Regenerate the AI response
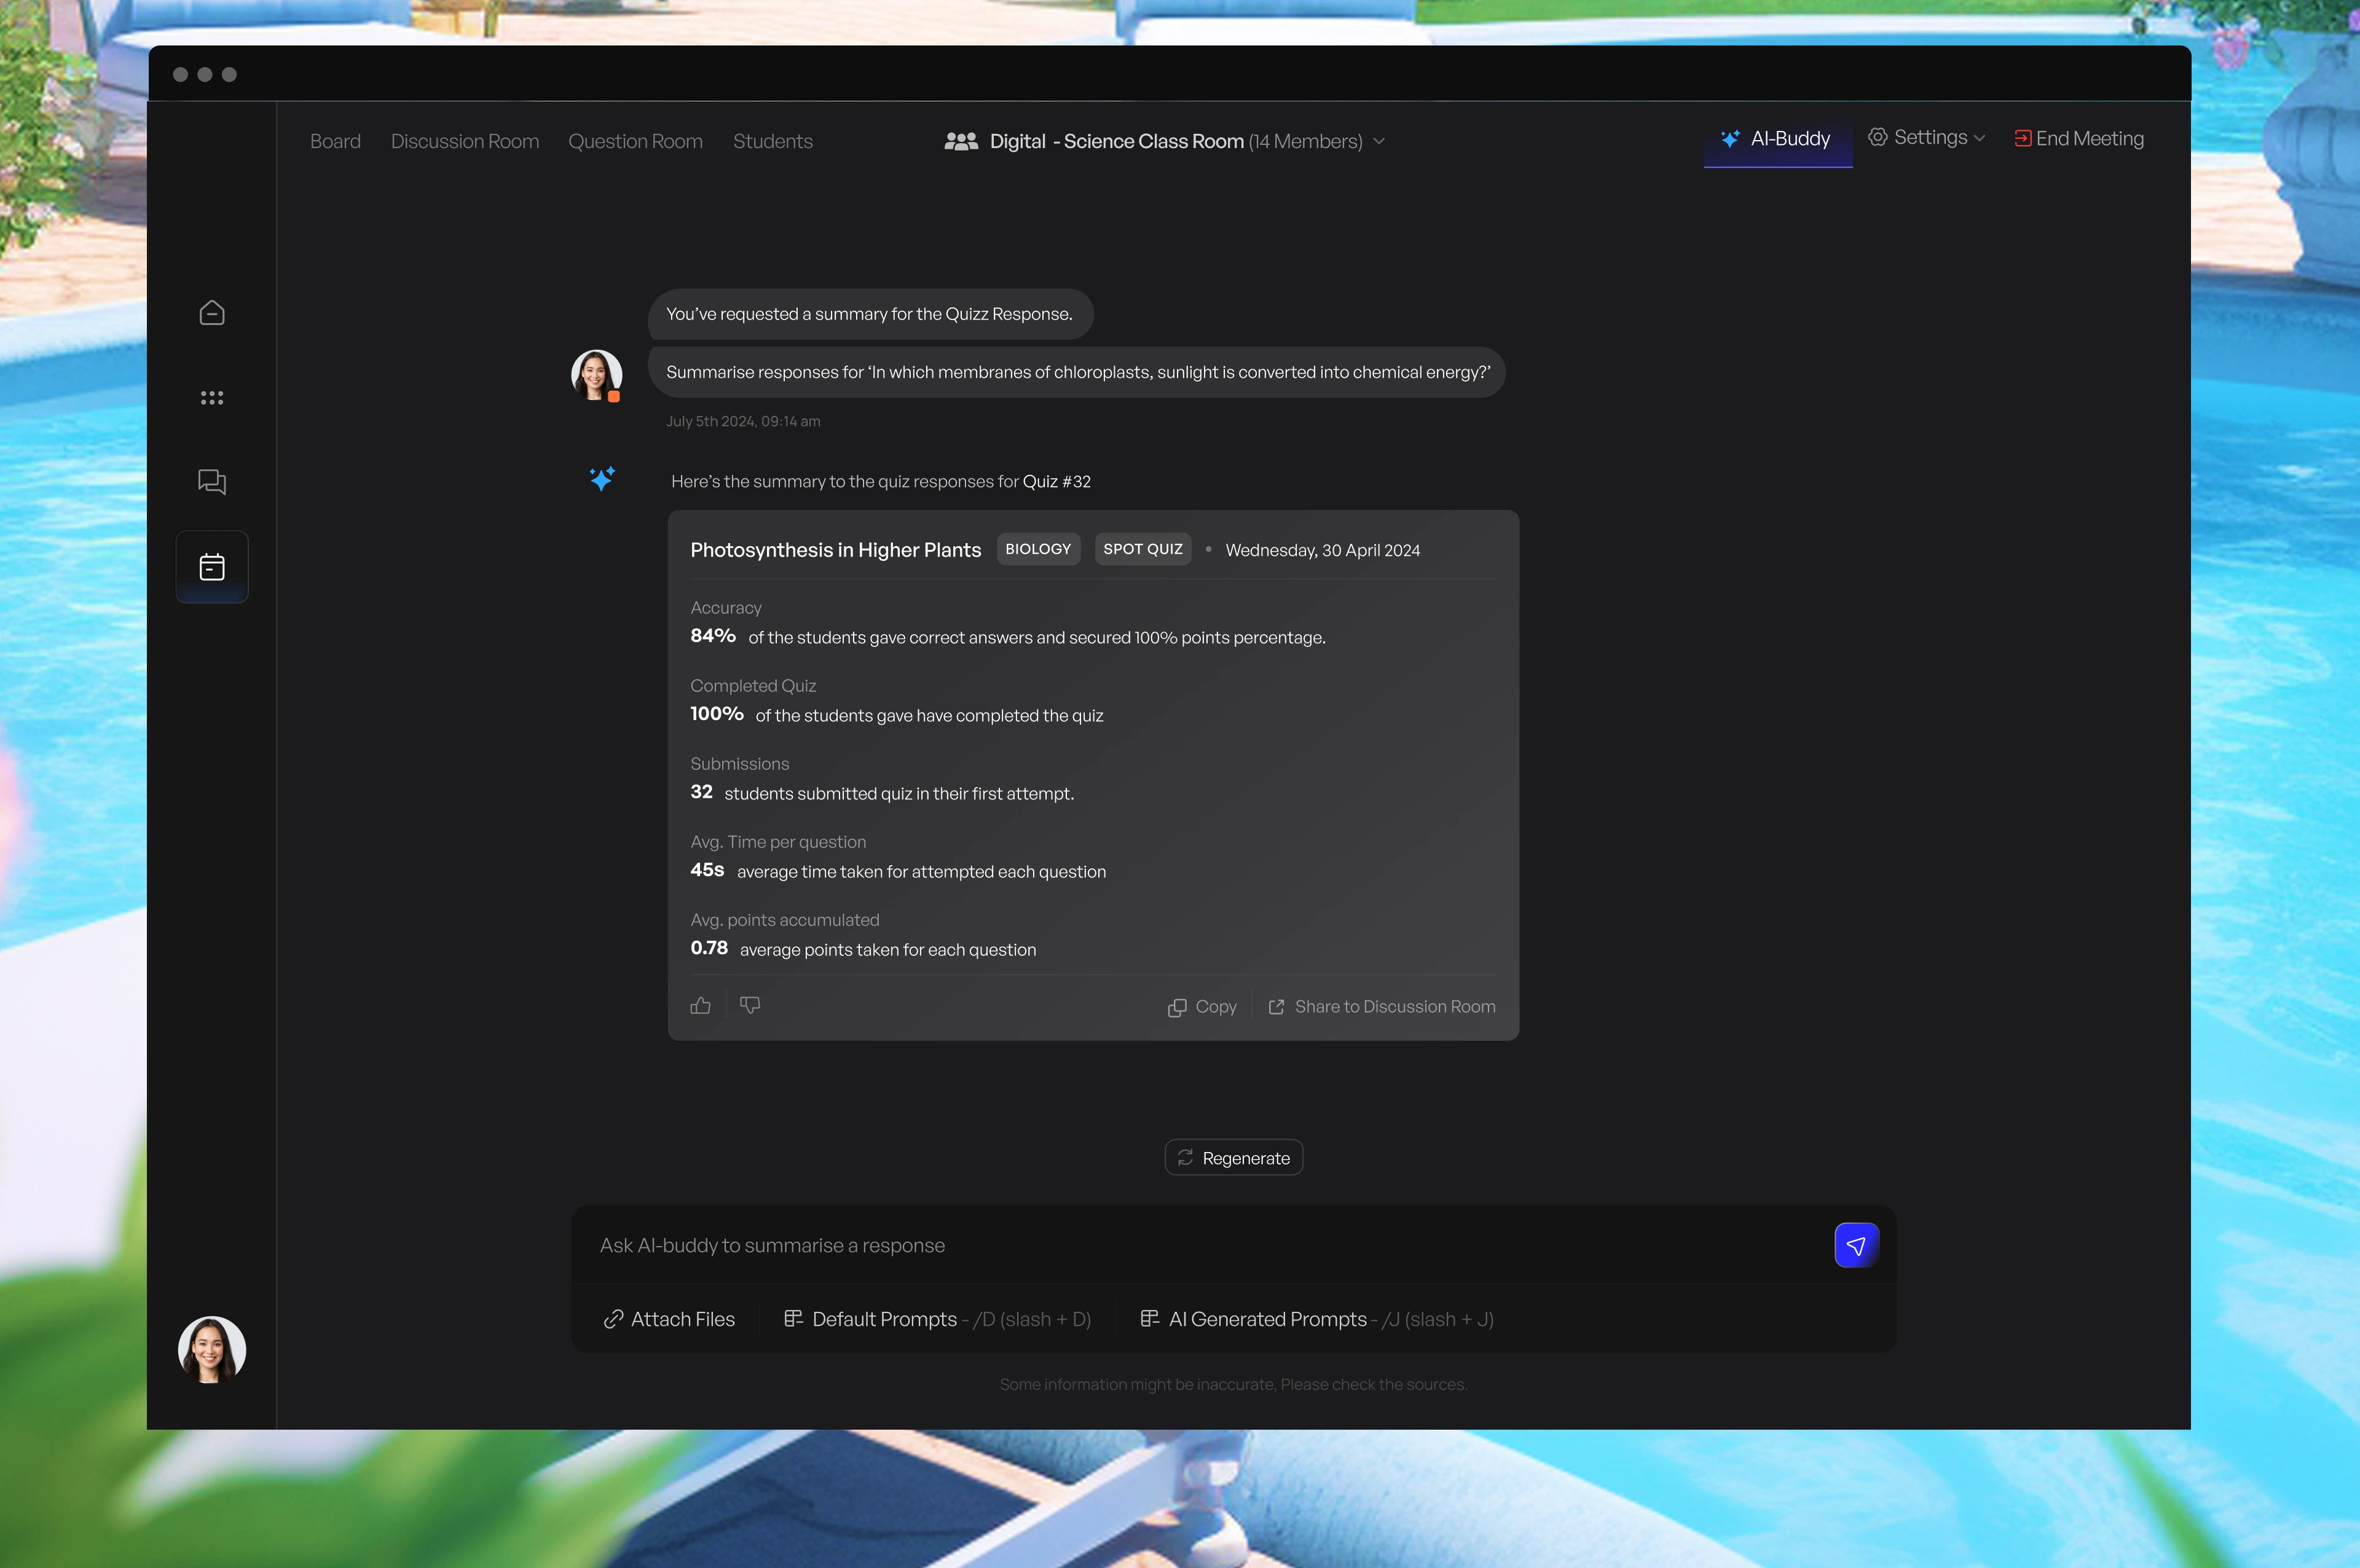Screen dimensions: 2360x1568 point(1234,1158)
